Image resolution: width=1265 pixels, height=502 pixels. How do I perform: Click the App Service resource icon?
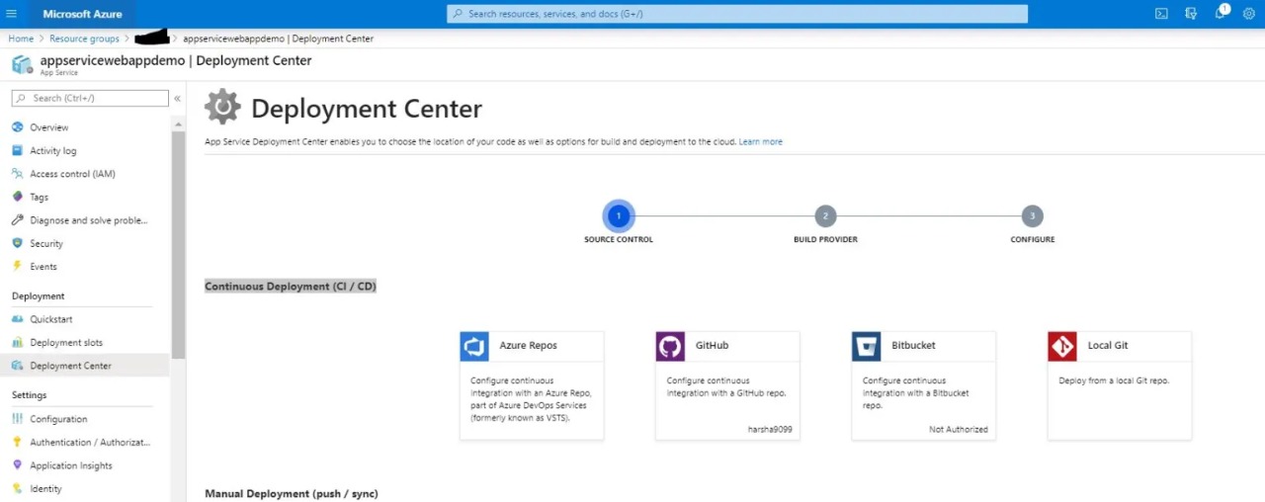pos(22,64)
